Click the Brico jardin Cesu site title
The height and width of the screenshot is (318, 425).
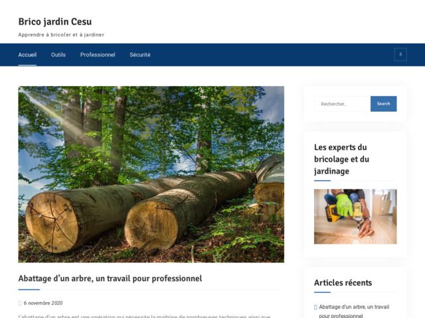tap(54, 22)
